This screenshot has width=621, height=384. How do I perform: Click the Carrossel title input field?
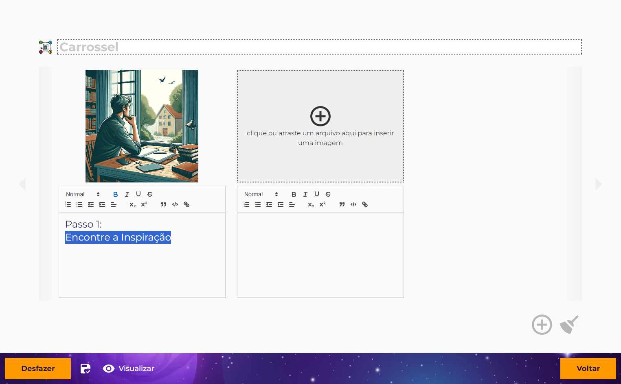(319, 47)
